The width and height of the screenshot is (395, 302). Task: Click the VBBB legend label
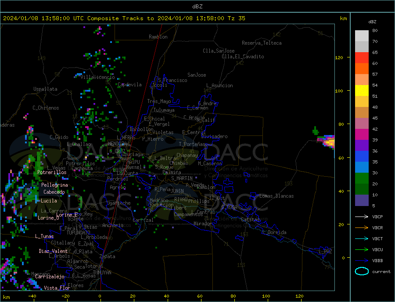pyautogui.click(x=377, y=260)
